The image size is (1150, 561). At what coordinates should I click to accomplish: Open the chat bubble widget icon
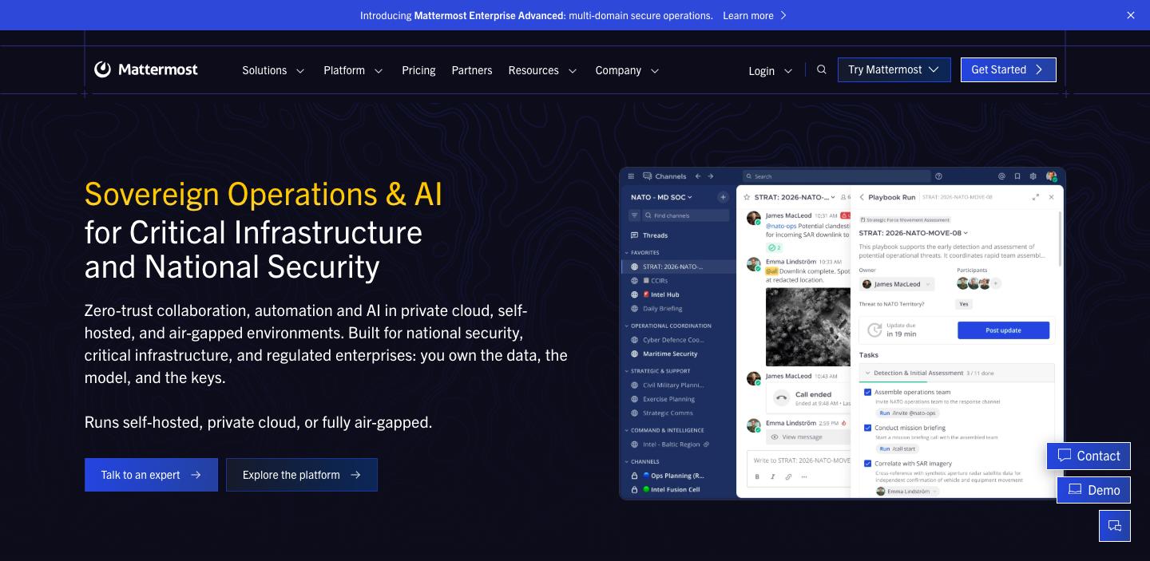pos(1115,526)
